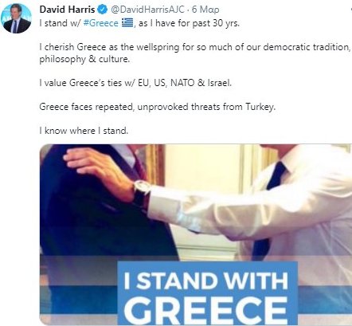Click the Greek flag emoji

tap(127, 23)
